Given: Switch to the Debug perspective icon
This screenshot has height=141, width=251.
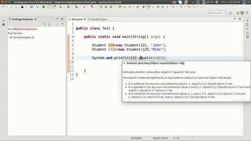Looking at the screenshot, I should click(x=247, y=13).
